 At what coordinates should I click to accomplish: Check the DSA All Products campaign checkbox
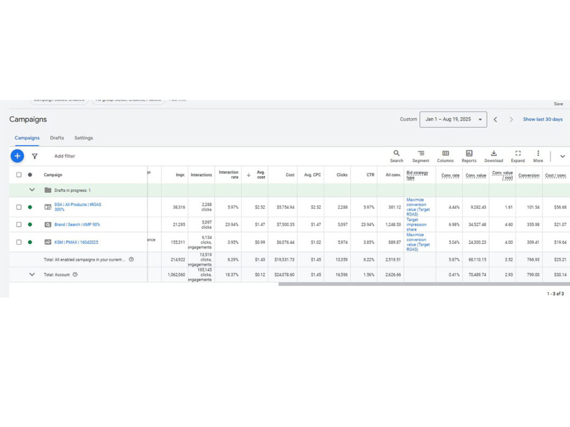(x=19, y=207)
